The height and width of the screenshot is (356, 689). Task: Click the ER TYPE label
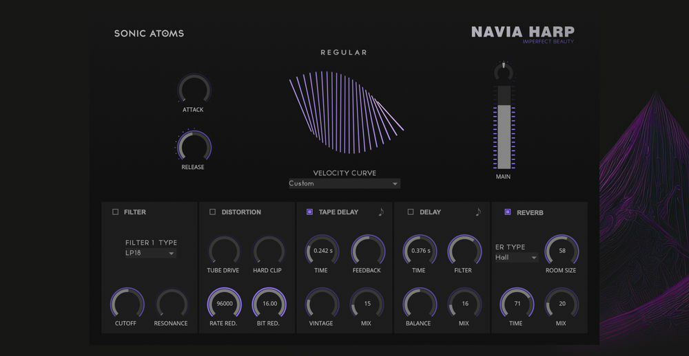[x=510, y=247]
